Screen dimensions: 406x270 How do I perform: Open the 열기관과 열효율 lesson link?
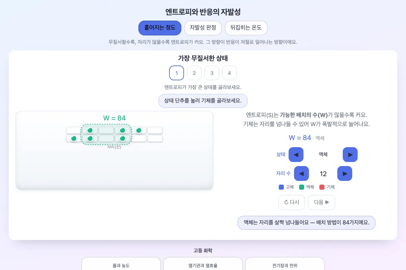tap(203, 265)
